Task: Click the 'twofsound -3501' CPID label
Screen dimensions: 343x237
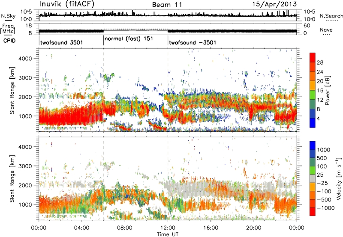Action: [193, 42]
